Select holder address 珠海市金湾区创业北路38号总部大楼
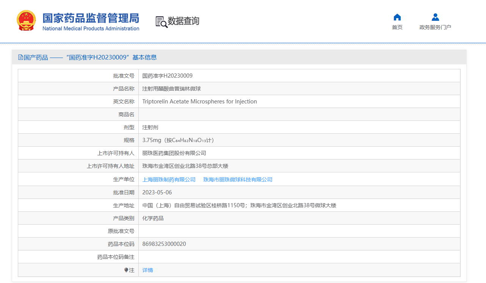Viewport: 486px width, 283px height. [x=185, y=166]
